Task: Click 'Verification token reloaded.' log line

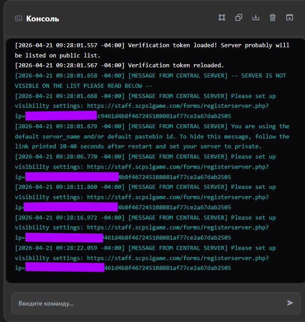Action: (176, 65)
